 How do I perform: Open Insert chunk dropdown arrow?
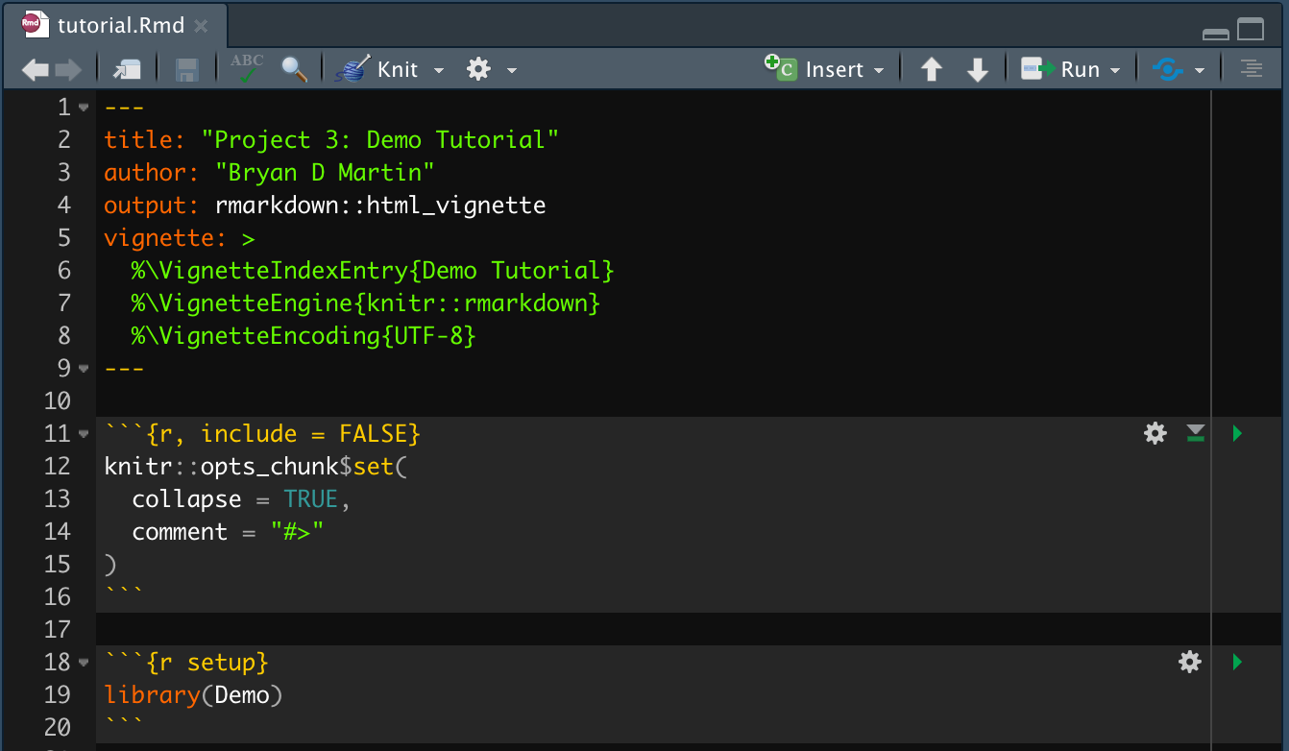879,70
